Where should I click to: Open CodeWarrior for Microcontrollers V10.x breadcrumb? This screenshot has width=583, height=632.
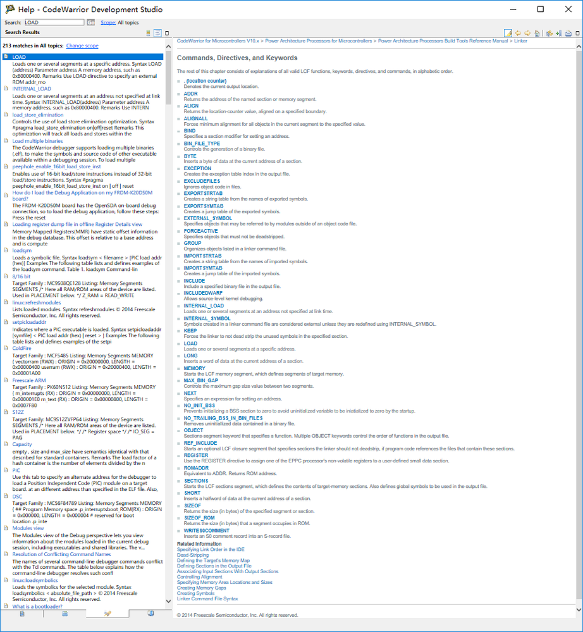(x=218, y=40)
